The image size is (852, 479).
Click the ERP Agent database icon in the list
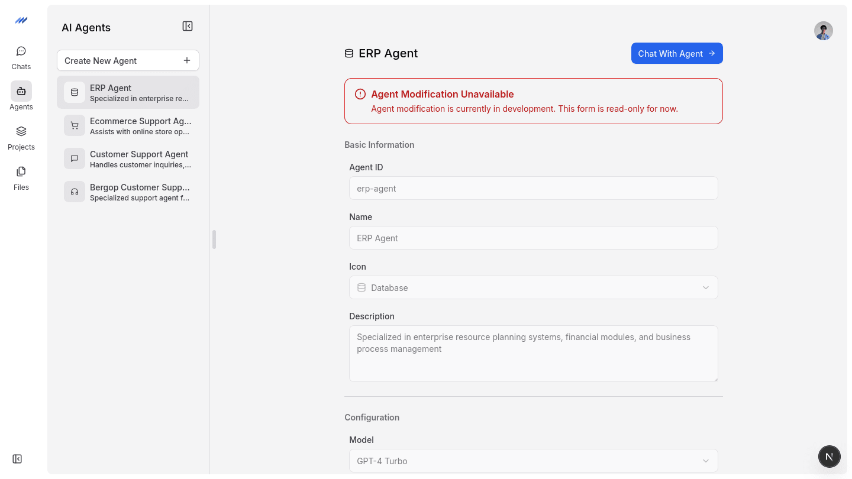(x=75, y=92)
